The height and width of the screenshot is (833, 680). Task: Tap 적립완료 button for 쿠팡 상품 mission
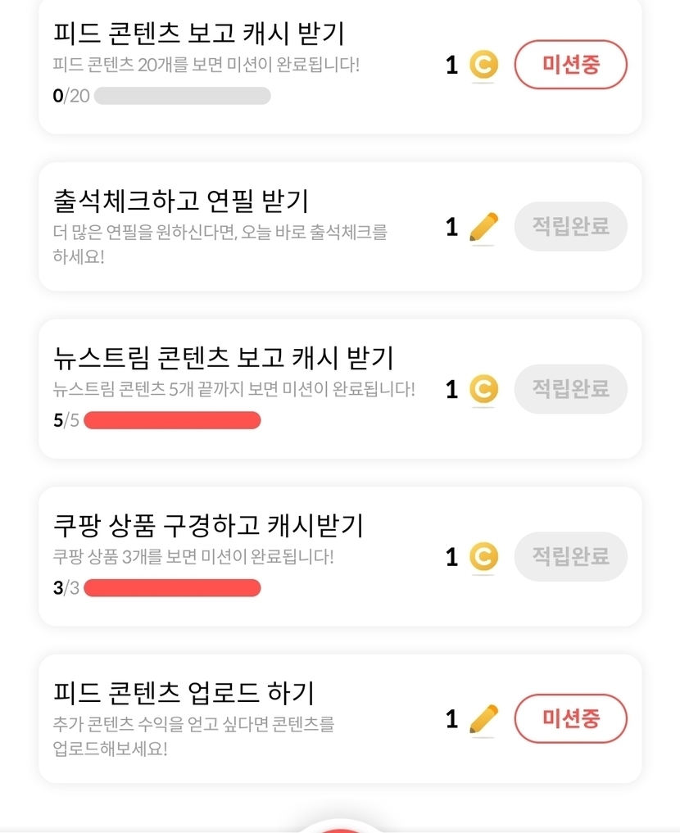coord(570,556)
